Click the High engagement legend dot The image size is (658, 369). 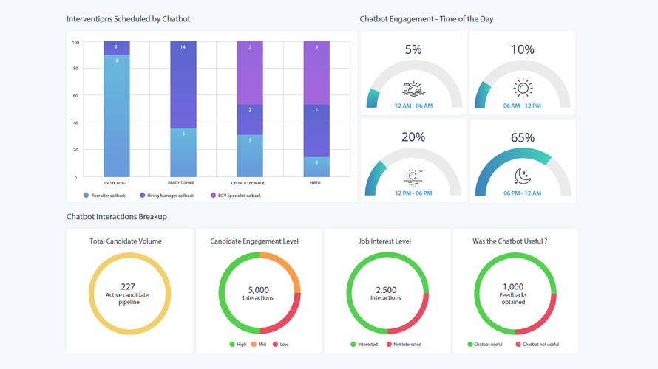coord(232,345)
